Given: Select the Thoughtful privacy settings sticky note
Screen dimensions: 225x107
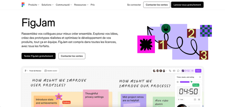Looking at the screenshot, I should (96, 98).
